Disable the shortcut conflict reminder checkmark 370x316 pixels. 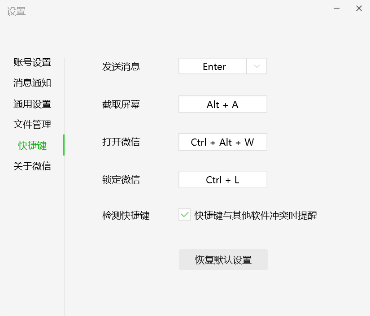(184, 215)
